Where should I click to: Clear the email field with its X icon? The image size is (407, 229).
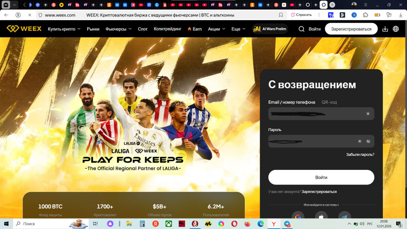click(x=368, y=114)
